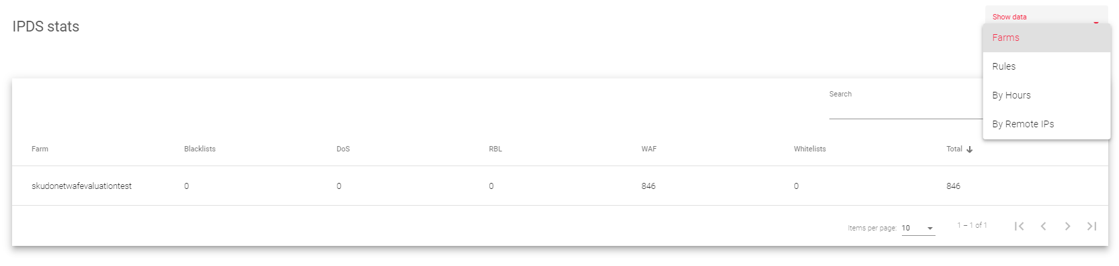Go to first page of results
This screenshot has height=266, width=1119.
pos(1019,226)
